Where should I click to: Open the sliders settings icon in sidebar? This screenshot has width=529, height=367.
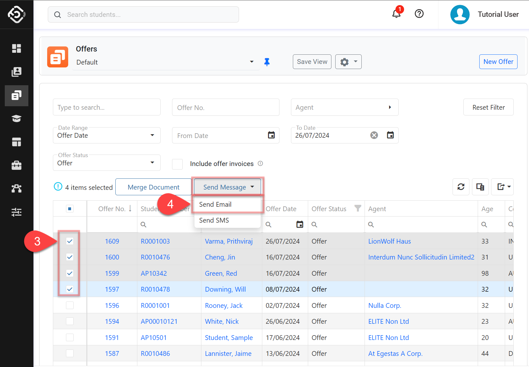click(17, 212)
